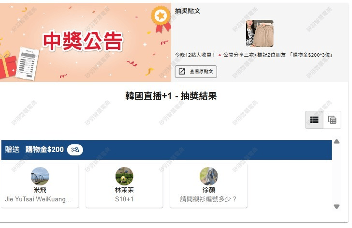Click the lottery post description text
This screenshot has height=228, width=352.
click(x=254, y=55)
